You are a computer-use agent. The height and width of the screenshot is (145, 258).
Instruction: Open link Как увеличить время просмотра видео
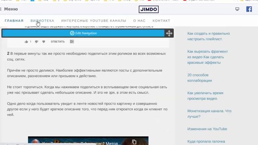[x=205, y=96]
